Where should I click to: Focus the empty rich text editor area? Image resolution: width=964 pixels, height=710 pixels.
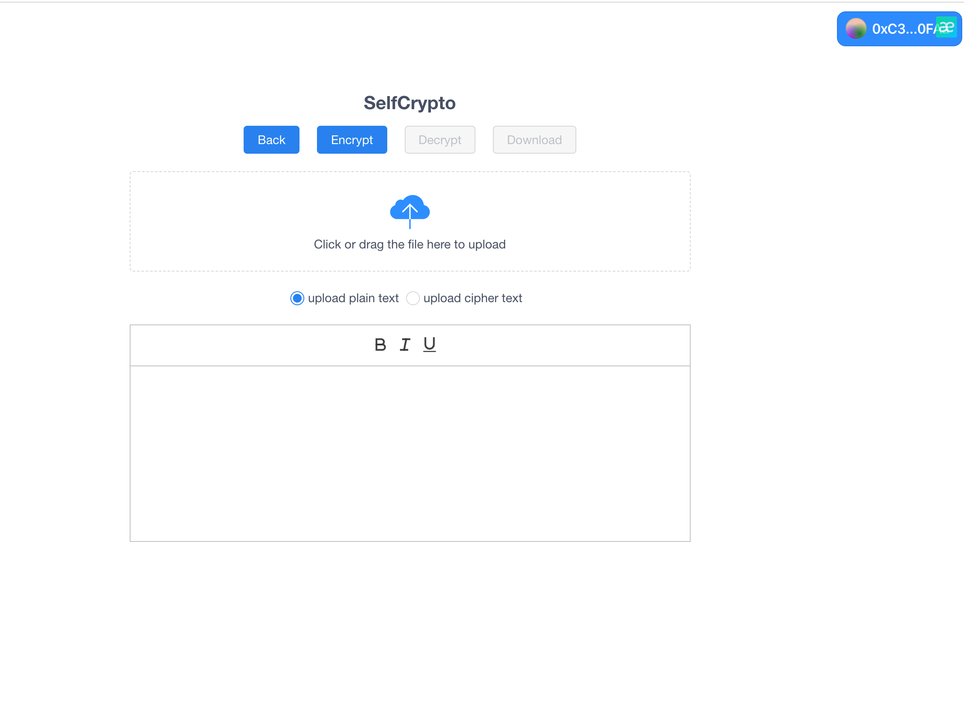(410, 453)
